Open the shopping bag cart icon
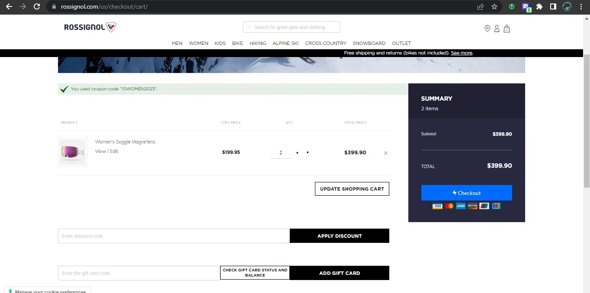 [507, 29]
